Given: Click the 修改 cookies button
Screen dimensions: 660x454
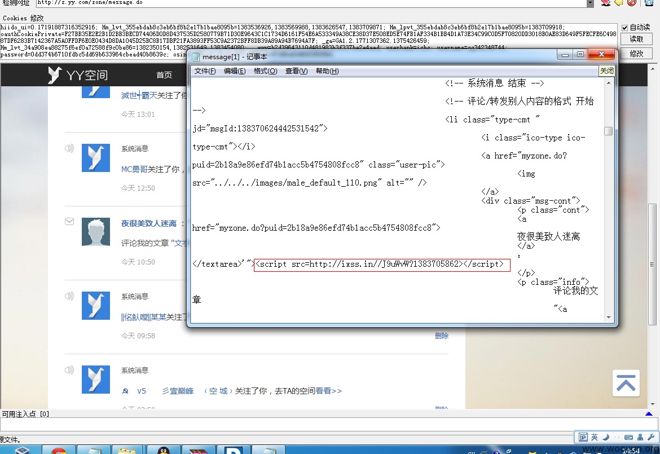Looking at the screenshot, I should point(636,54).
